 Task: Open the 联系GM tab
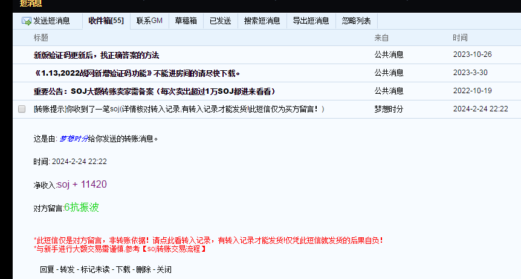149,21
